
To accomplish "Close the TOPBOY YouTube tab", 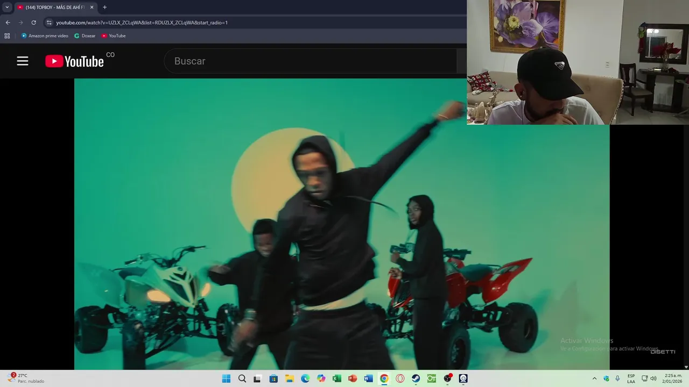I will (x=92, y=7).
